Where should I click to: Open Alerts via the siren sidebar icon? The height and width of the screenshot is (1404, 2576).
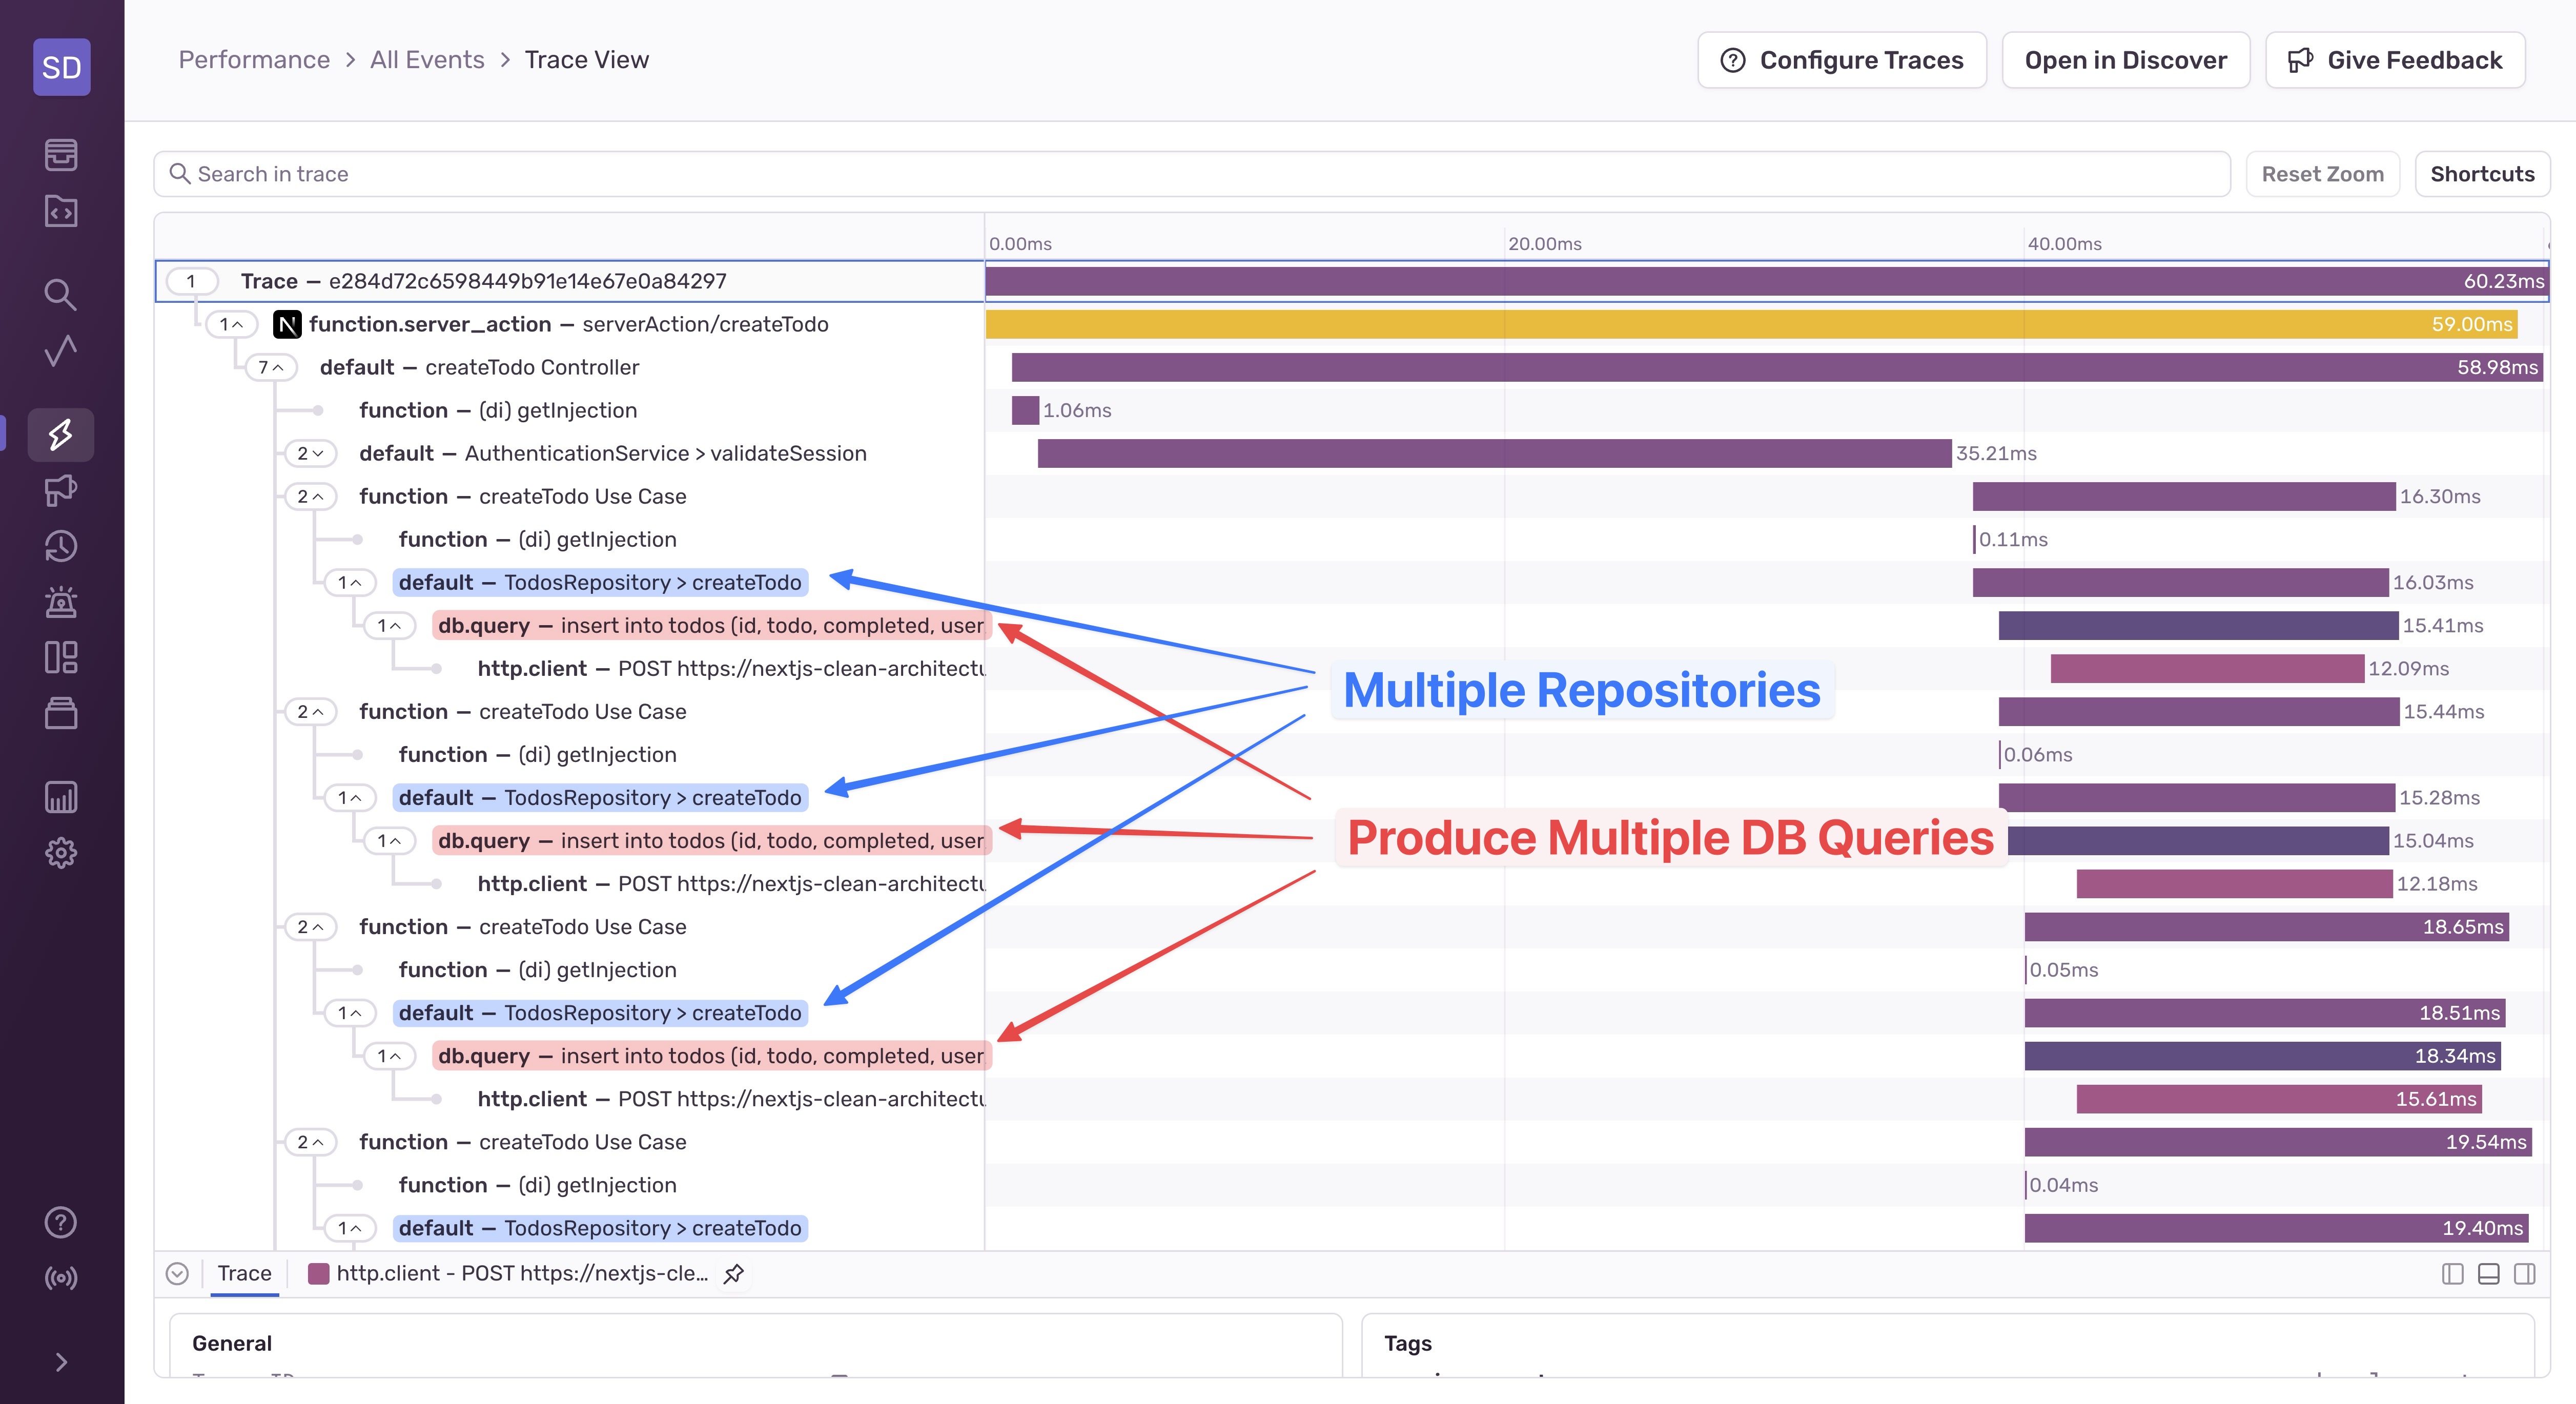pos(61,602)
